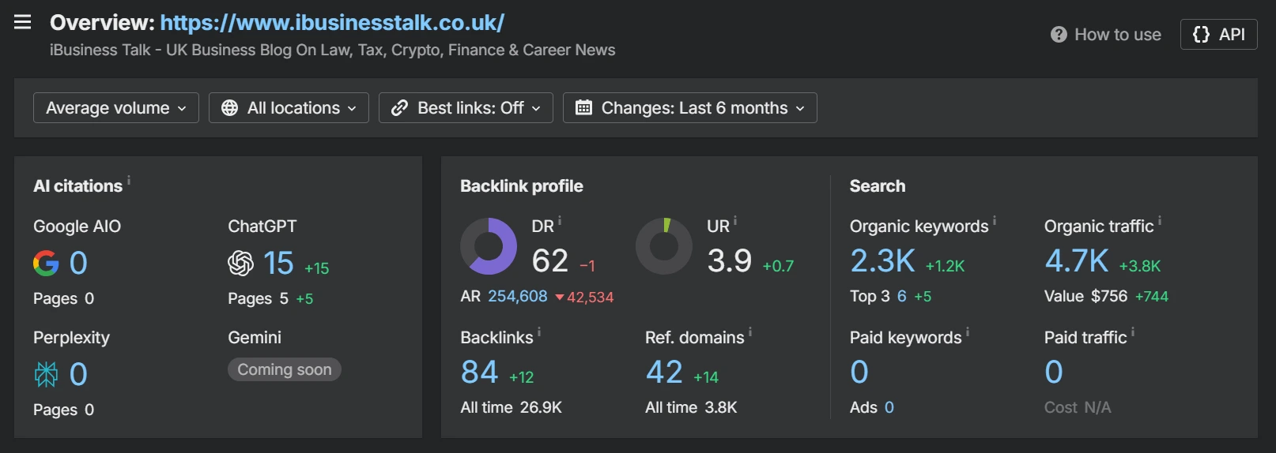Click the Perplexity logo icon
This screenshot has height=453, width=1276.
coord(46,374)
